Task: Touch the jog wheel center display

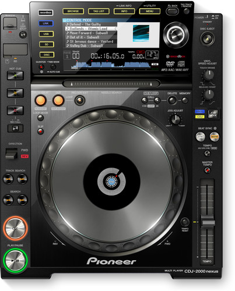Action: coord(111,182)
